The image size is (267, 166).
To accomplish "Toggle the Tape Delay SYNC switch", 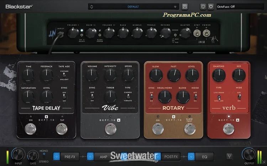I will tap(64, 96).
